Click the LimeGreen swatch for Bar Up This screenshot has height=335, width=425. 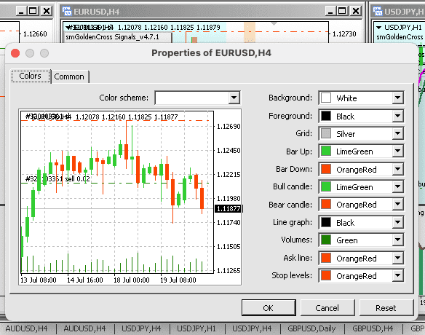(326, 151)
